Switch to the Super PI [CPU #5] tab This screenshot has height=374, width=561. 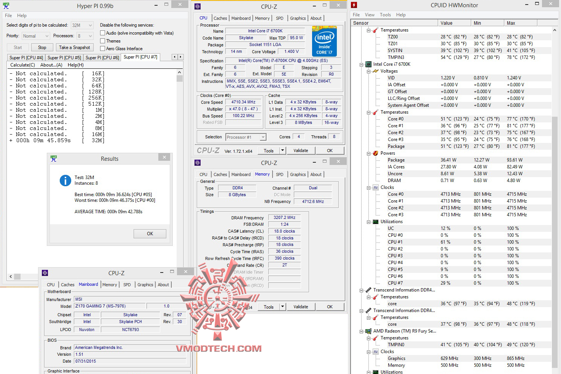coord(64,58)
